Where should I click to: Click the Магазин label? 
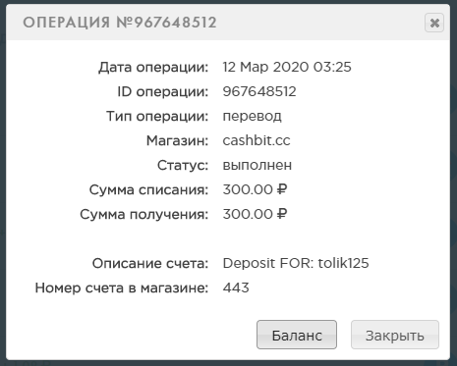pos(177,141)
